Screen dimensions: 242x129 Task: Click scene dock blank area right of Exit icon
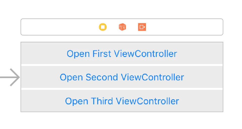click(x=184, y=27)
